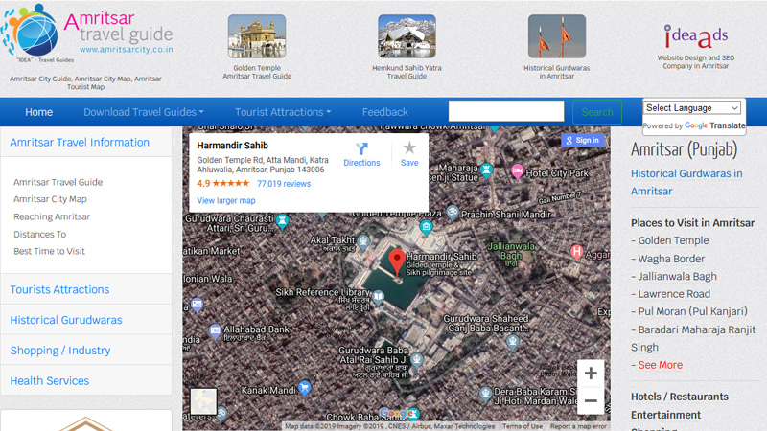Click the Kanak Mandi shopping cart marker
Screen dimensions: 767x431
click(304, 388)
